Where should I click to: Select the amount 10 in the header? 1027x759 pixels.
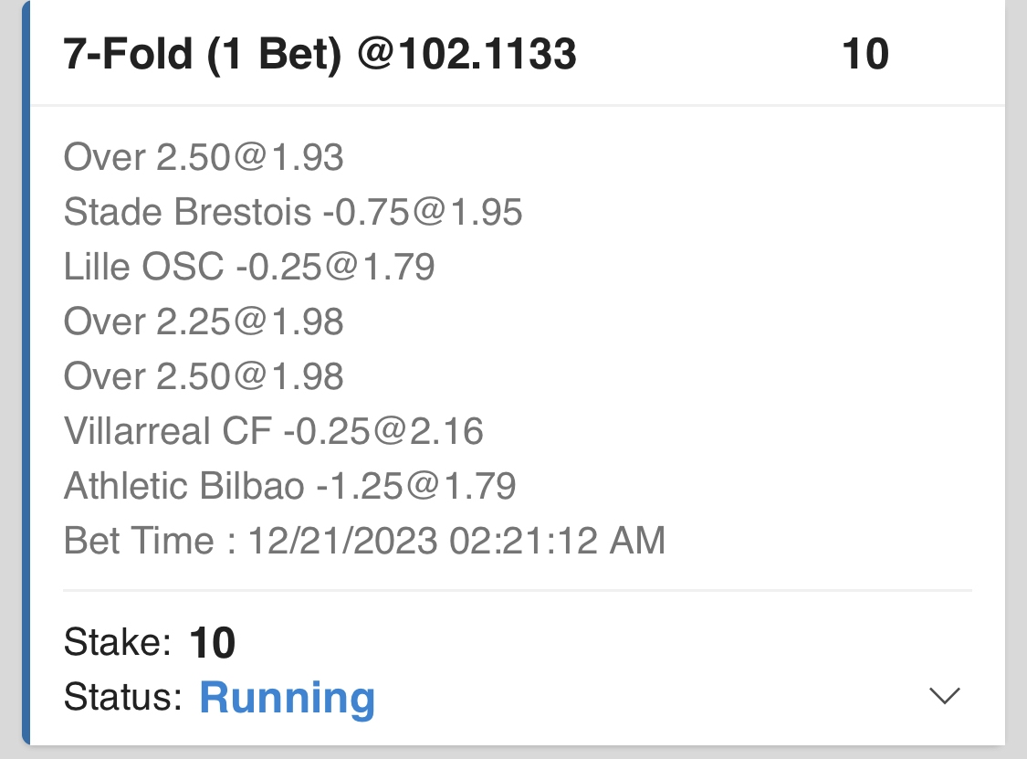click(865, 55)
